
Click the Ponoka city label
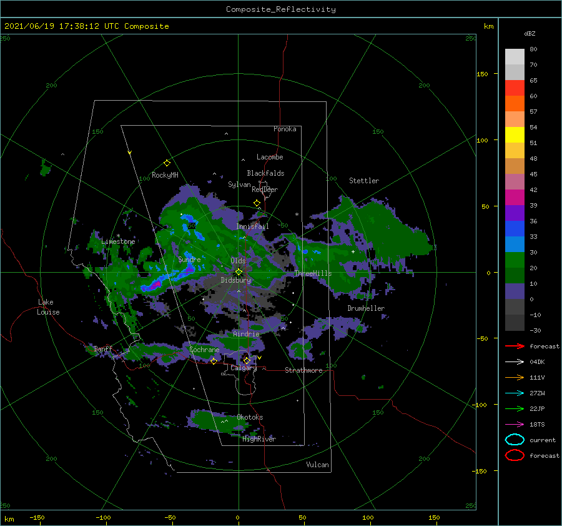click(285, 129)
